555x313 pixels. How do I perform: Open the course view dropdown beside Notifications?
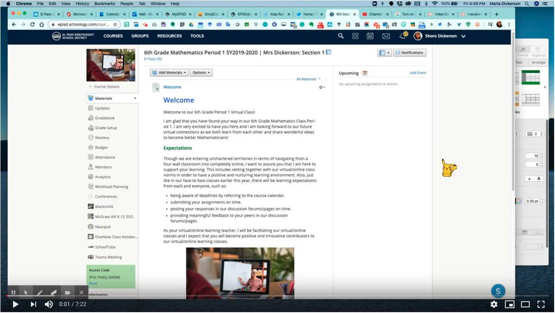coord(385,53)
